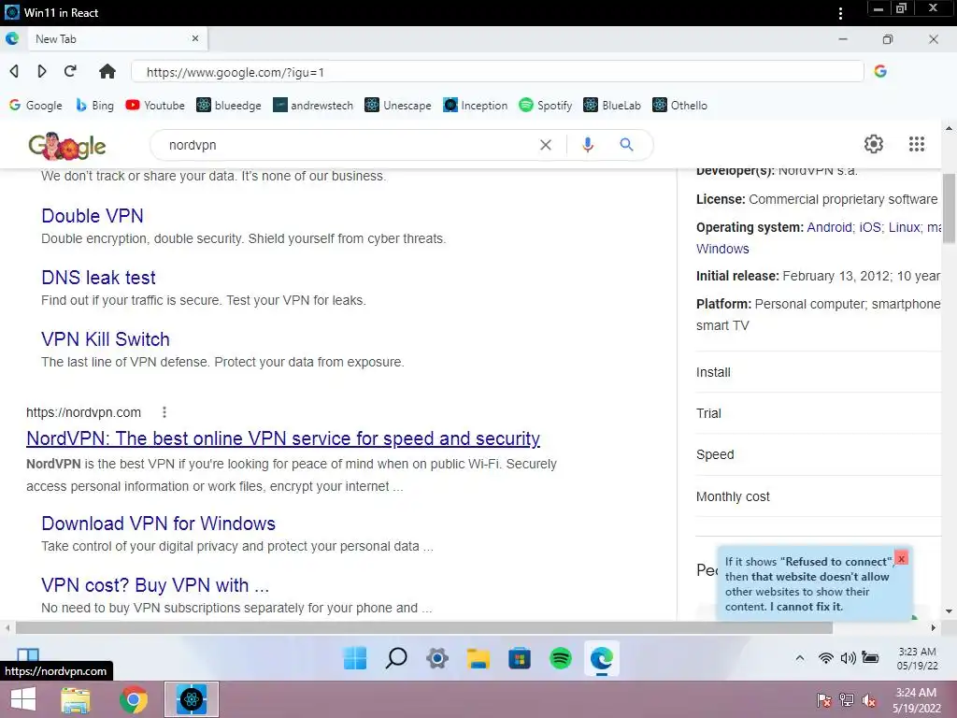Open Download VPN for Windows link
The width and height of the screenshot is (957, 718).
pos(158,524)
